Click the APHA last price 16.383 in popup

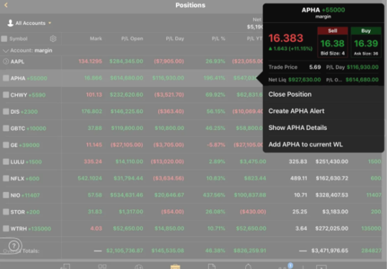pyautogui.click(x=286, y=38)
